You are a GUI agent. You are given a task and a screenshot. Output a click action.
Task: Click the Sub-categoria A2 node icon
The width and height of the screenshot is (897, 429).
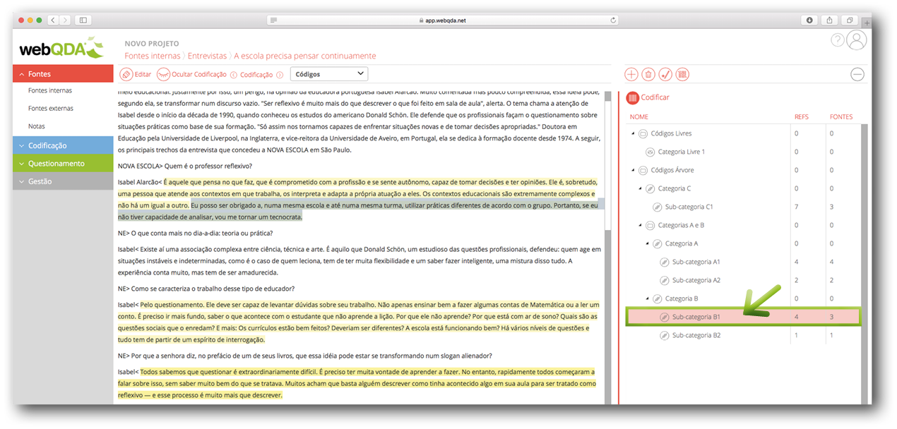click(x=665, y=280)
